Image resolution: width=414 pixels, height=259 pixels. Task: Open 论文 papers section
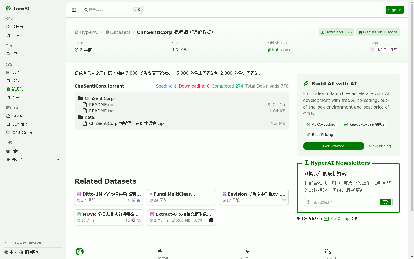pos(33,73)
